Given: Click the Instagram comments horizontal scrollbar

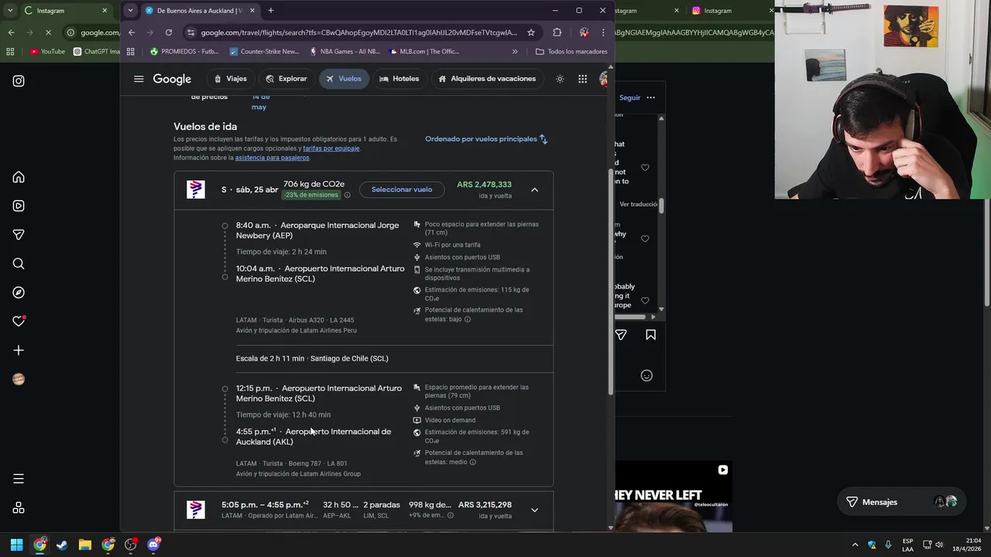Looking at the screenshot, I should point(631,316).
